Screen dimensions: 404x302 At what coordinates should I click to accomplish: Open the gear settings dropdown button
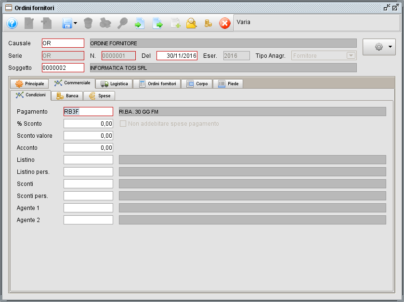pyautogui.click(x=378, y=47)
